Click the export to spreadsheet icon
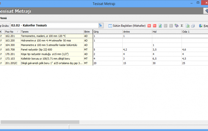208x131 pixels. [187, 26]
